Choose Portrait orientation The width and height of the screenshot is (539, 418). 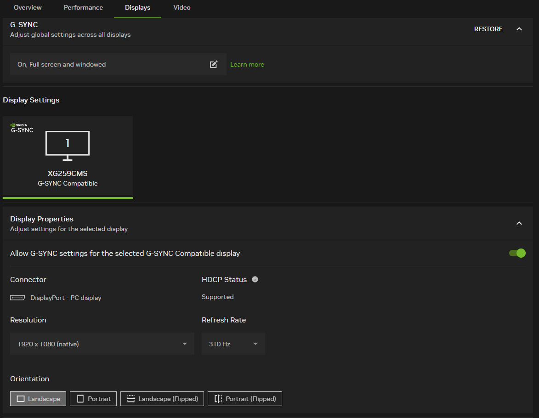click(x=93, y=399)
